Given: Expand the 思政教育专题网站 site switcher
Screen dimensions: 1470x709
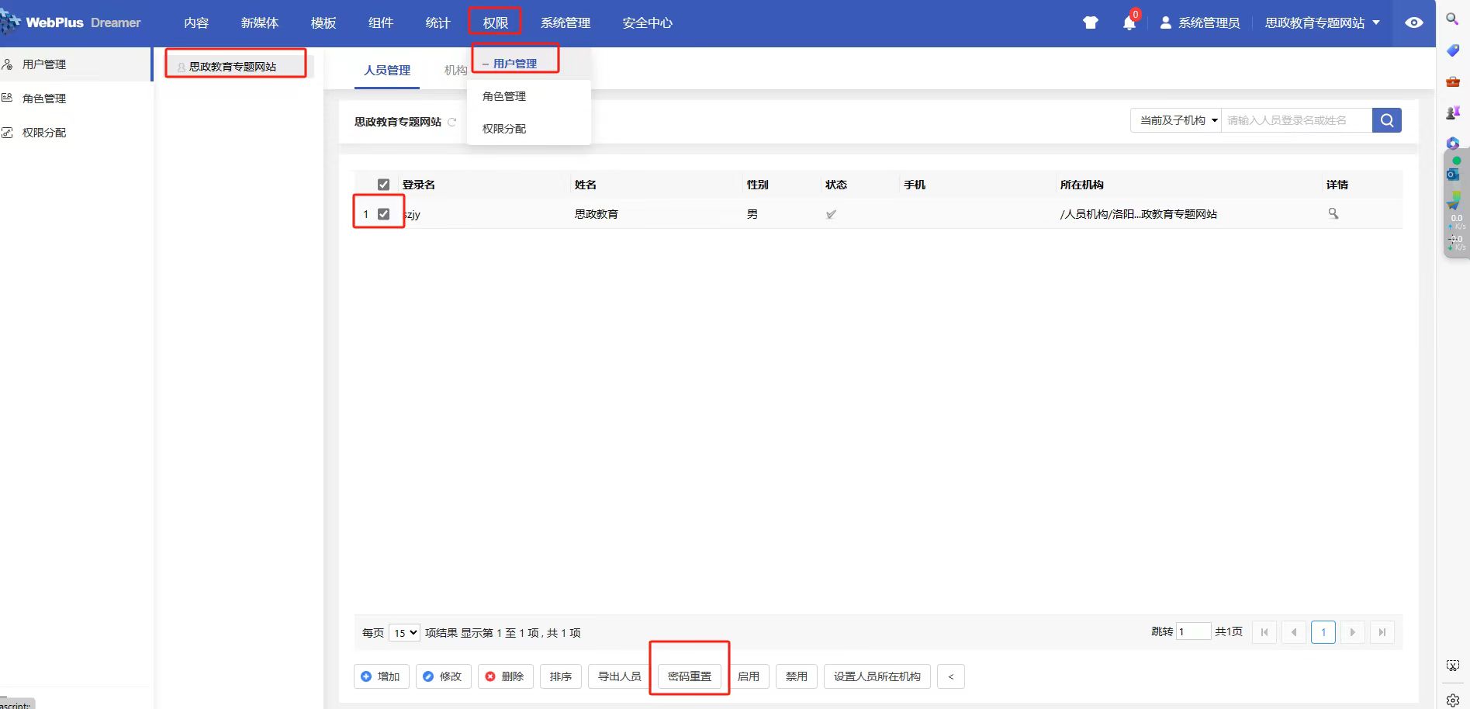Looking at the screenshot, I should pyautogui.click(x=1322, y=23).
